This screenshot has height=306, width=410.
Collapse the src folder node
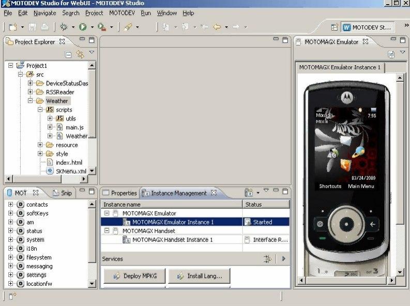pos(21,74)
